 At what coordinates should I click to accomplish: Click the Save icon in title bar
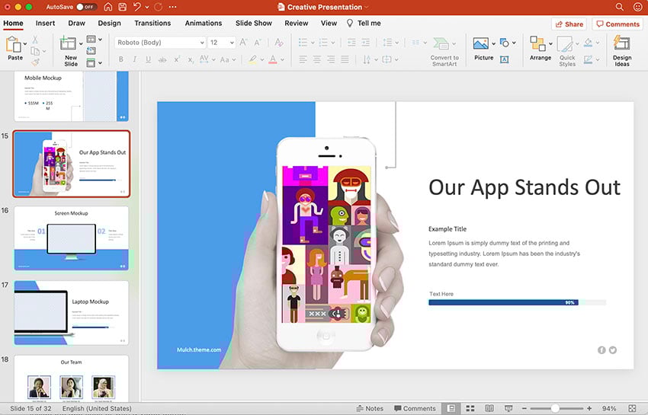tap(122, 7)
